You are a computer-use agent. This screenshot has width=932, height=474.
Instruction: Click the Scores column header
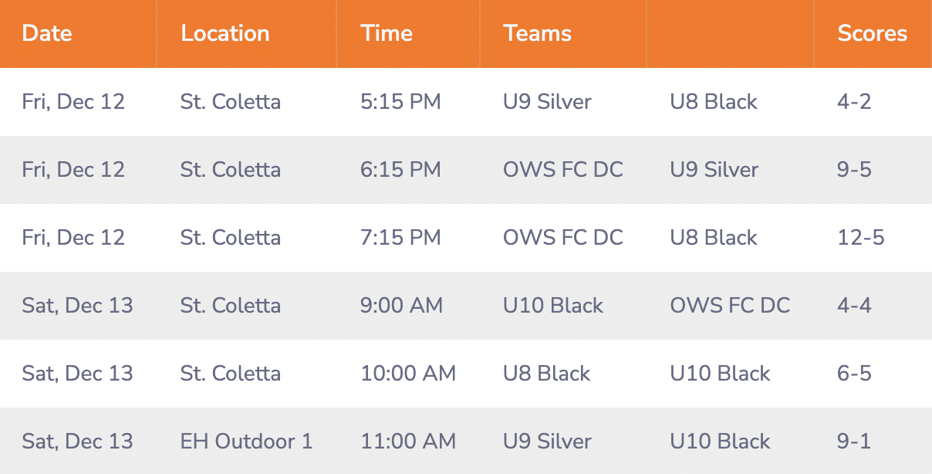click(x=873, y=33)
